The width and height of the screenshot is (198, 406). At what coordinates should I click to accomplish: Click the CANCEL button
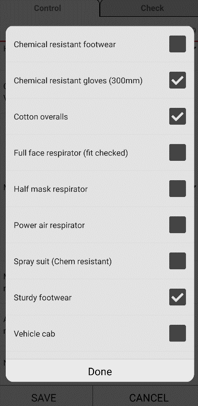pos(148,398)
